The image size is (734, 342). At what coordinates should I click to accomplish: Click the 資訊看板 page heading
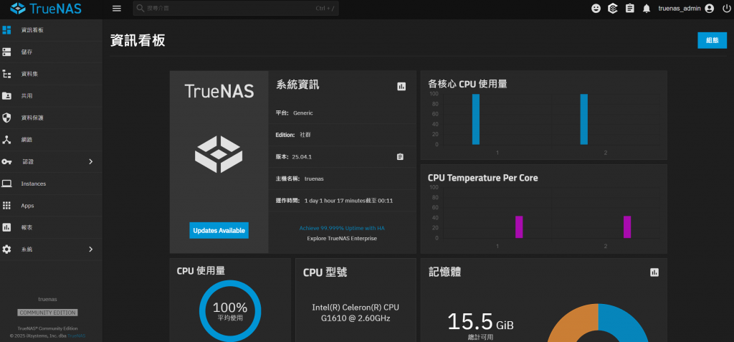(138, 41)
